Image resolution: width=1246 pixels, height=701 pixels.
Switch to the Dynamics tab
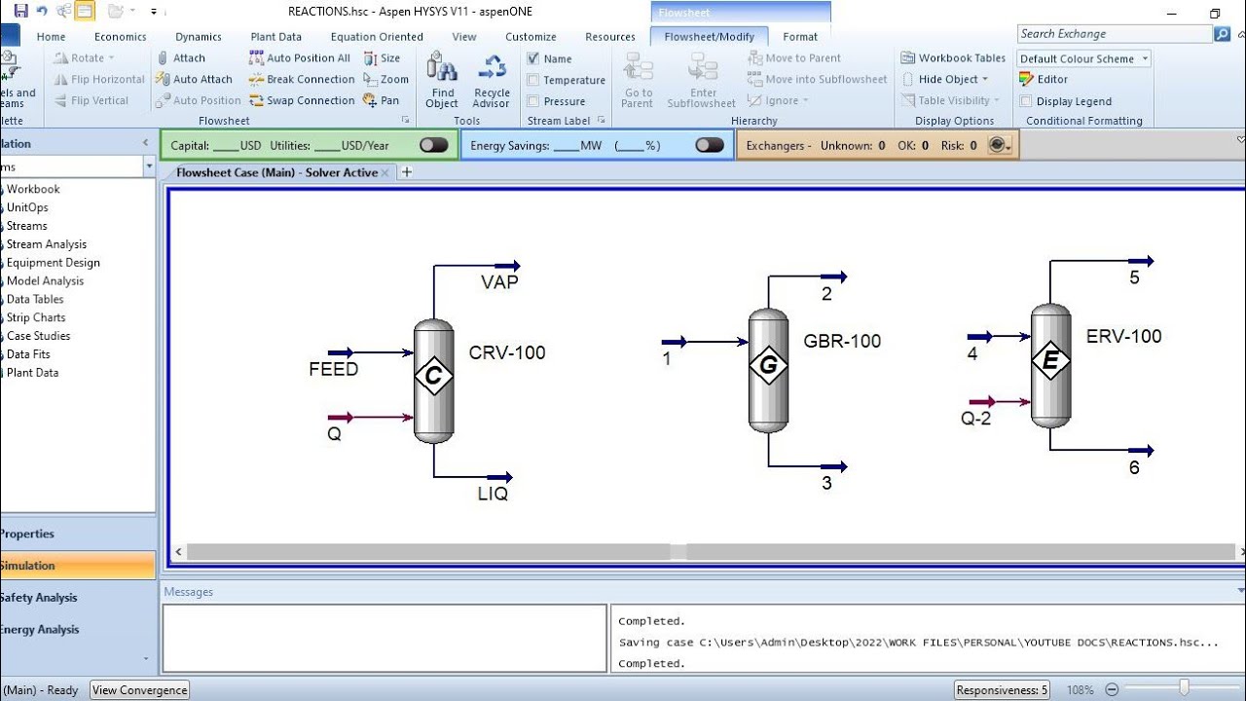point(199,37)
